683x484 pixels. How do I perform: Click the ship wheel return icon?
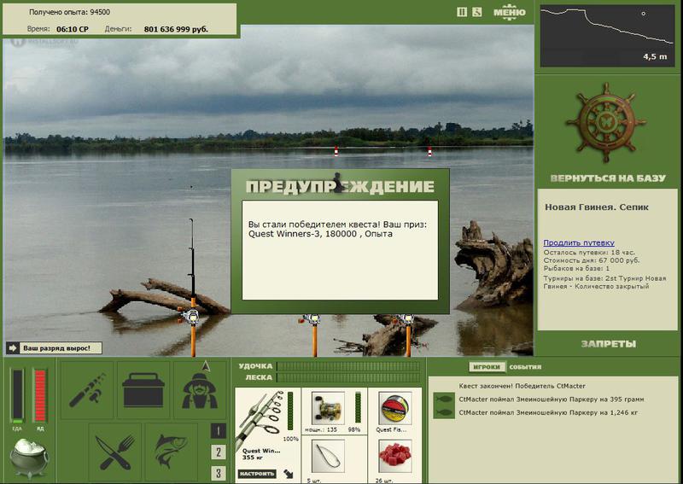(x=605, y=122)
